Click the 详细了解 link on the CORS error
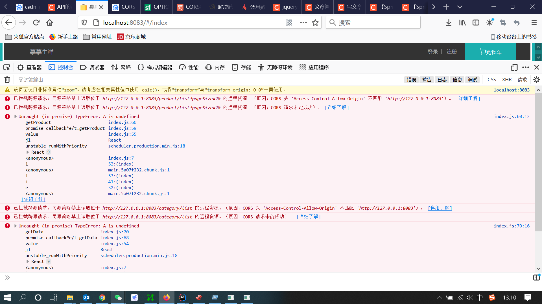The image size is (542, 304). [468, 99]
